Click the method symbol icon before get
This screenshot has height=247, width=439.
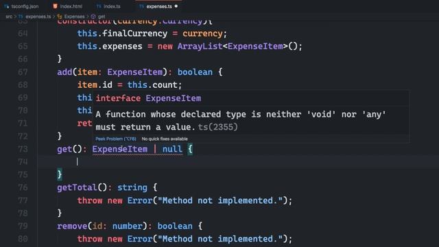(x=93, y=16)
